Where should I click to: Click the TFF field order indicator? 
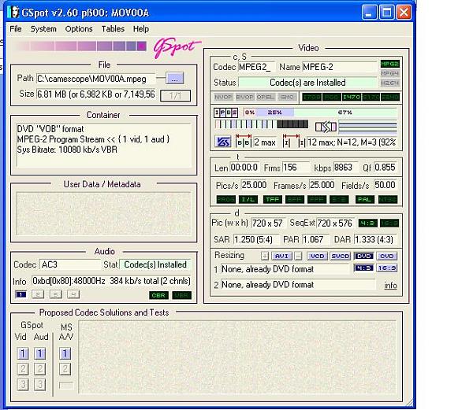(x=273, y=199)
